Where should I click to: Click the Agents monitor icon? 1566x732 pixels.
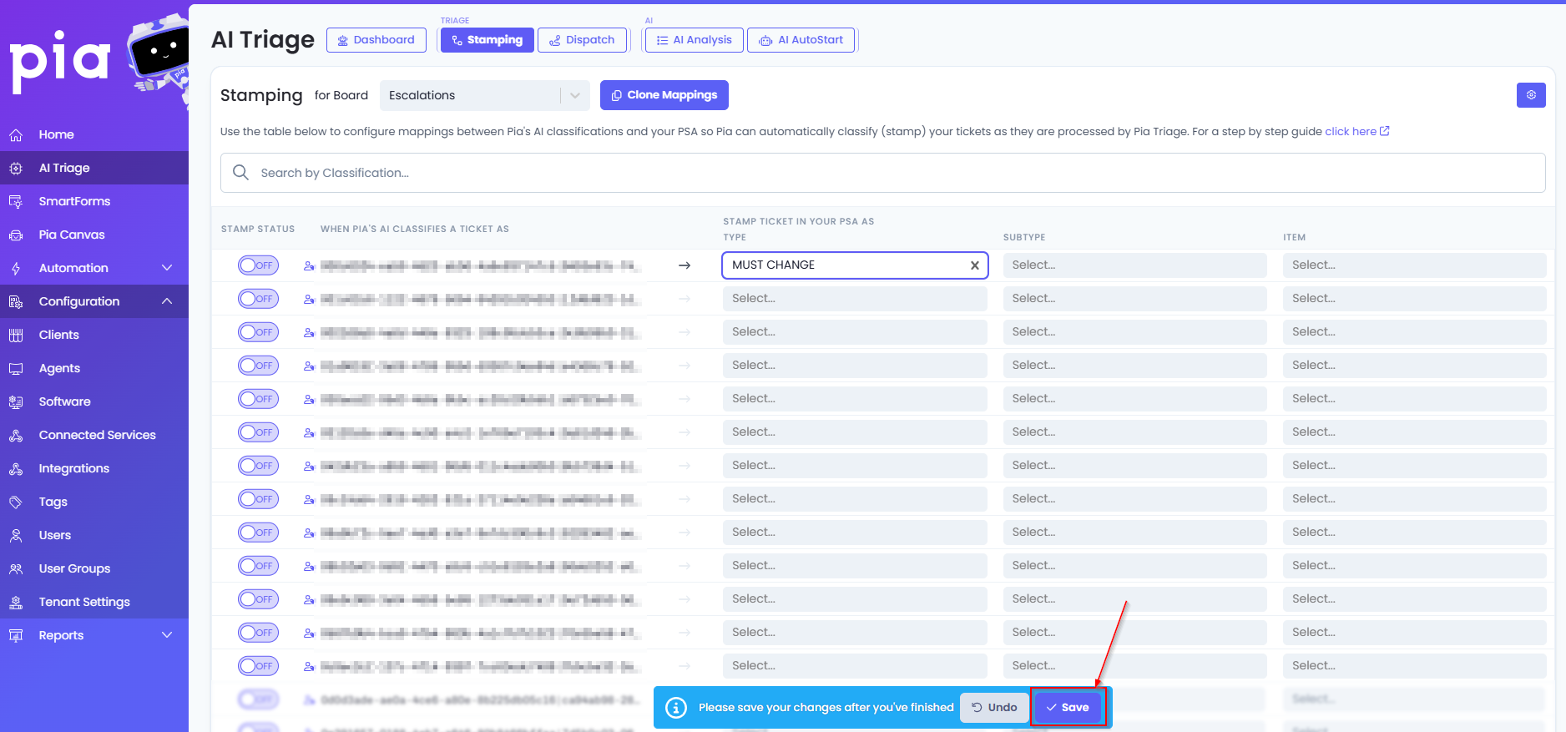(16, 368)
